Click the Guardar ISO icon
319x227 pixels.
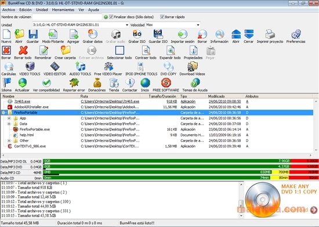(158, 34)
